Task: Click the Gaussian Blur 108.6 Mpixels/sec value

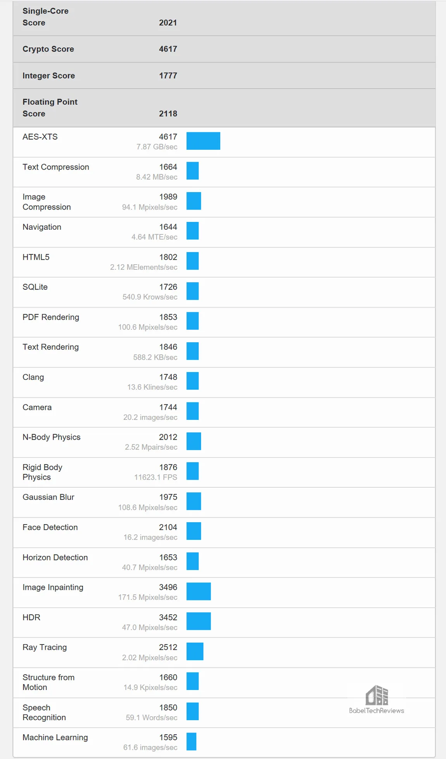Action: coord(148,508)
